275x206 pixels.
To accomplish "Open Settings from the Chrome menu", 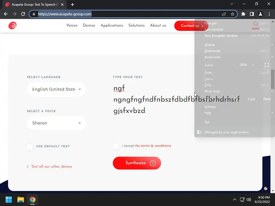I will 234,107.
